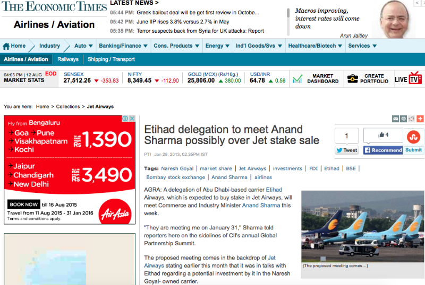Click the StumbleUpon round logo icon

point(413,137)
